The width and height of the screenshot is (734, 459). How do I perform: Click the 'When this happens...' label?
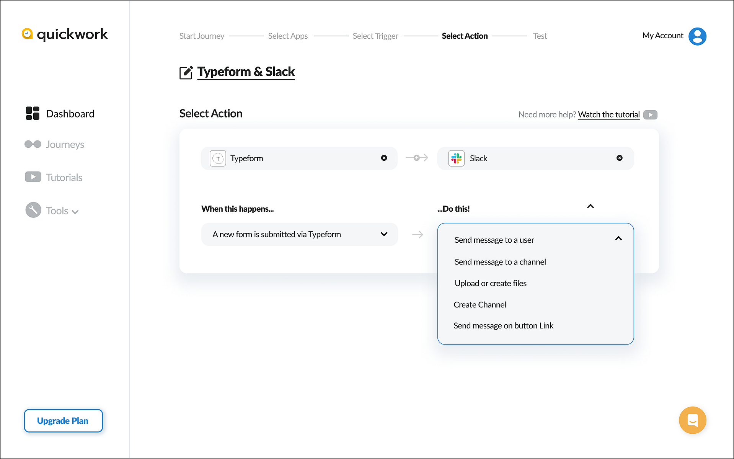tap(237, 209)
